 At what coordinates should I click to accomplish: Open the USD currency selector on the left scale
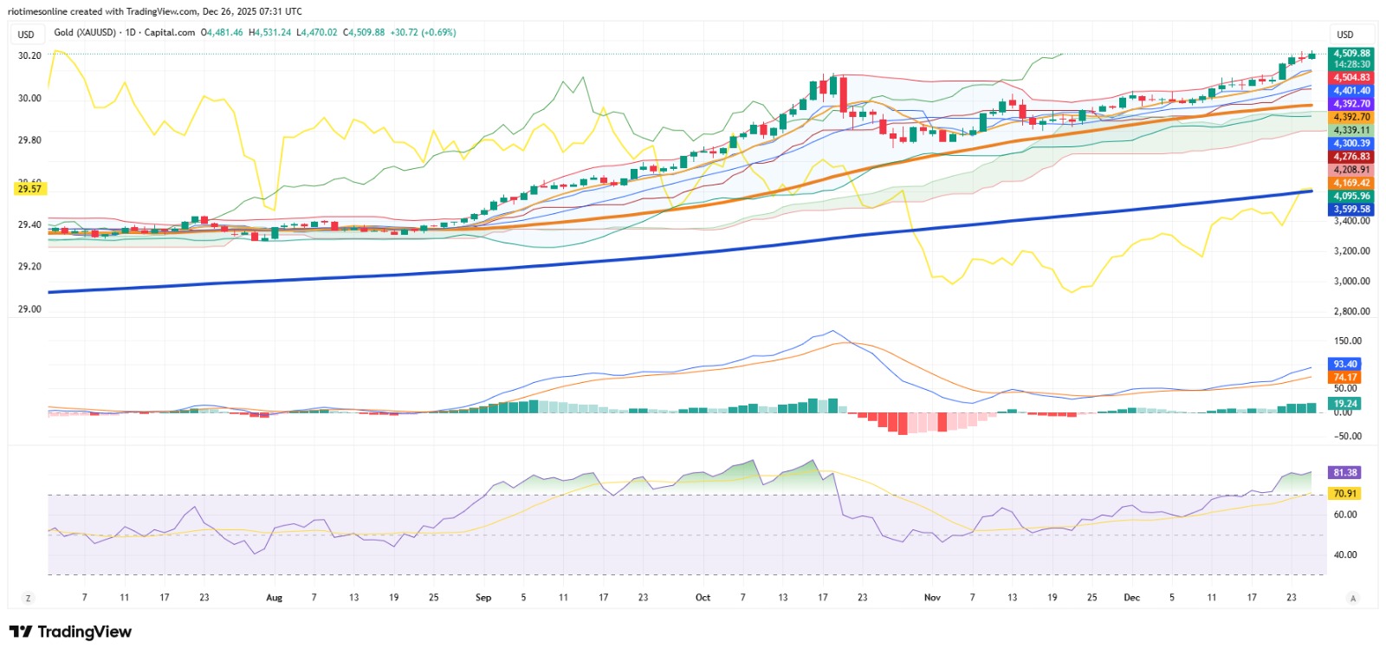point(27,35)
